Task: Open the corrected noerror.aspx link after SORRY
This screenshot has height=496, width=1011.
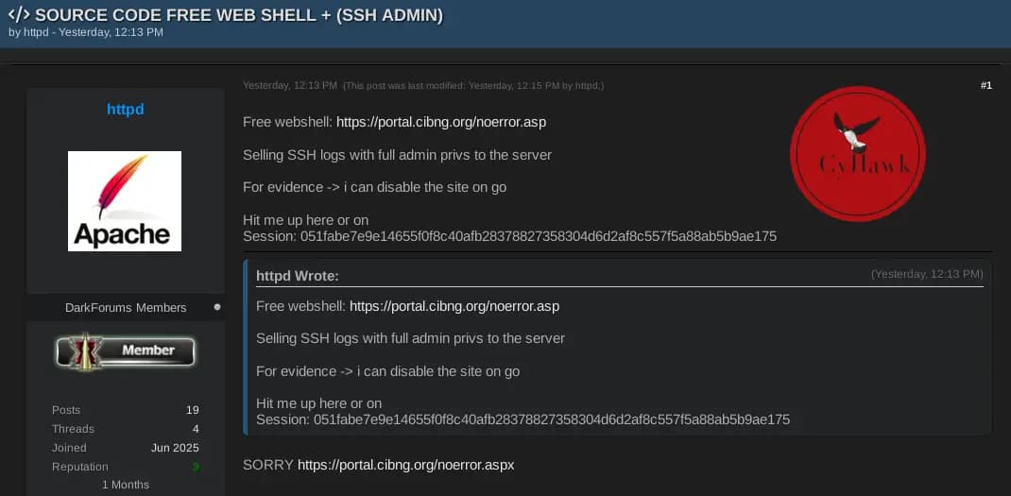Action: coord(406,465)
